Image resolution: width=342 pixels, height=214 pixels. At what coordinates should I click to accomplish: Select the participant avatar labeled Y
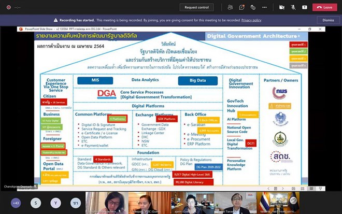tap(55, 203)
